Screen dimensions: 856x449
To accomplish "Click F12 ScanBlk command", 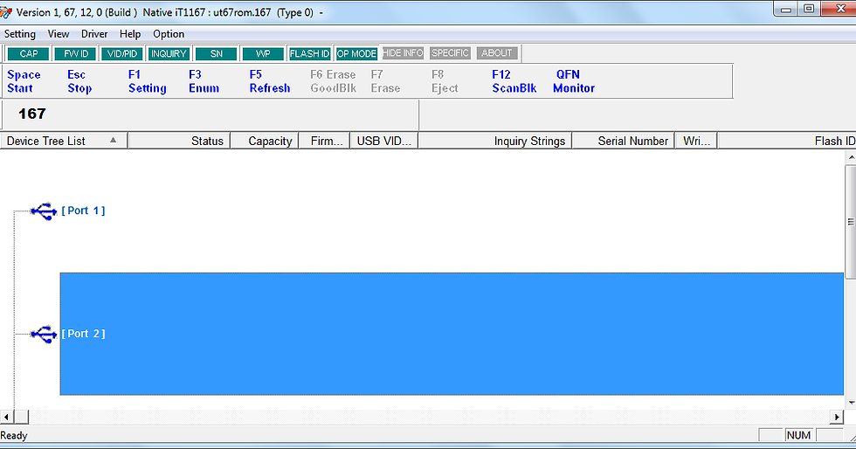I will tap(514, 81).
